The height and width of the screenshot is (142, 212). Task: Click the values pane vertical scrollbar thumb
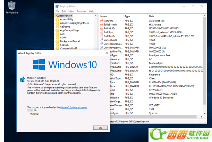(205, 61)
